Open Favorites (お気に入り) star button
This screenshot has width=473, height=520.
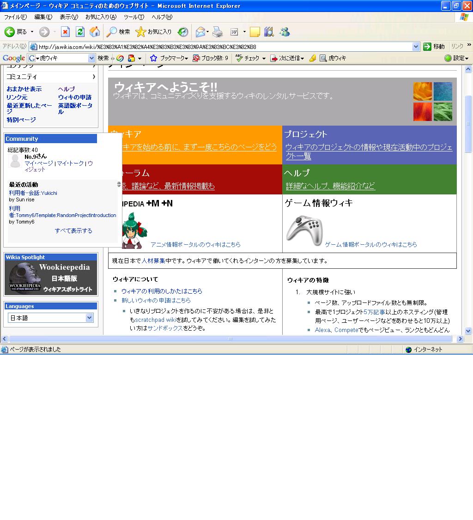153,32
